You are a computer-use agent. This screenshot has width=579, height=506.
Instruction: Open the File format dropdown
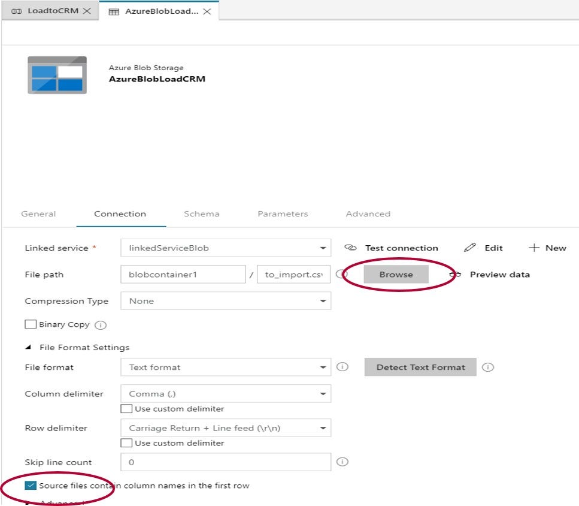[x=226, y=367]
